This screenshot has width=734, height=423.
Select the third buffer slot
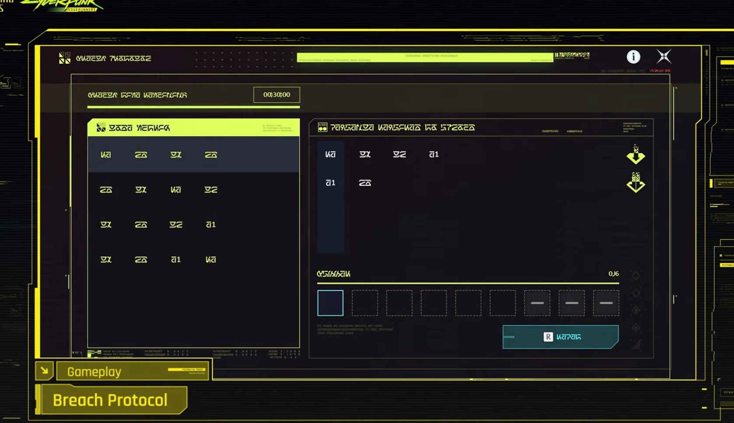coord(399,303)
